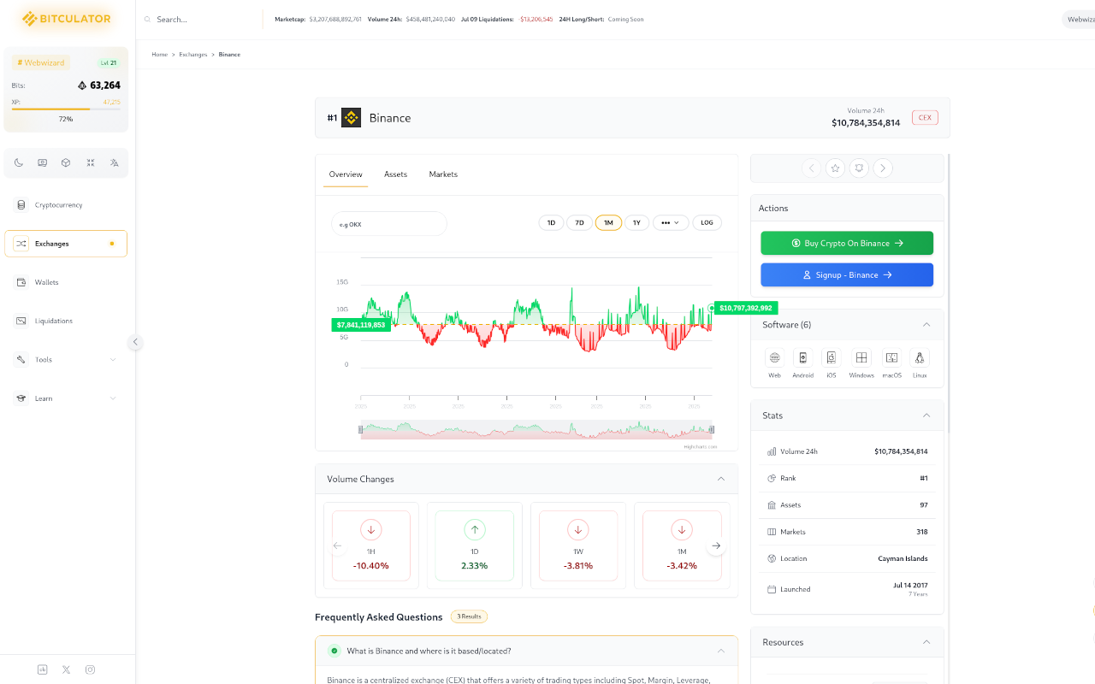Open the Instagram social link

point(90,669)
